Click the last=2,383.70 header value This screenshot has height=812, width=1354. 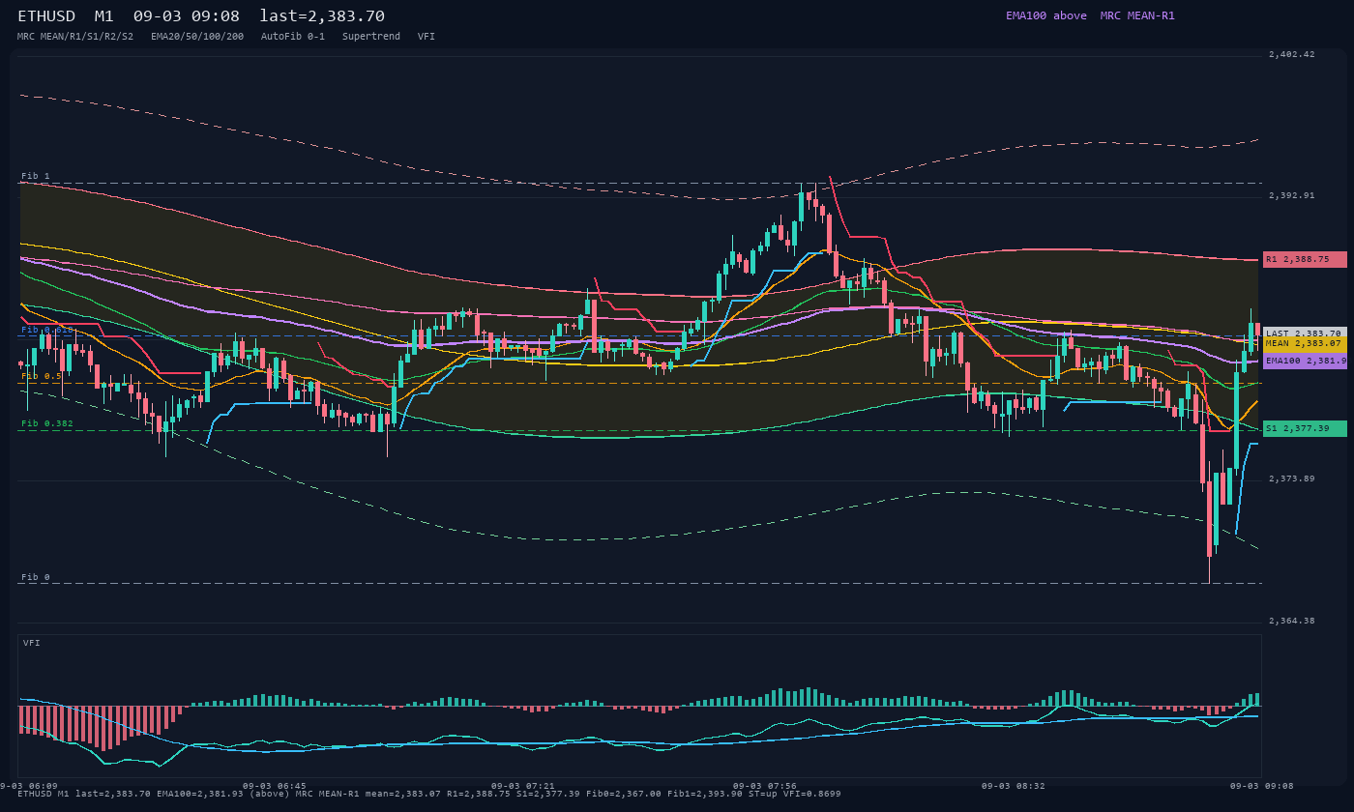pos(322,16)
